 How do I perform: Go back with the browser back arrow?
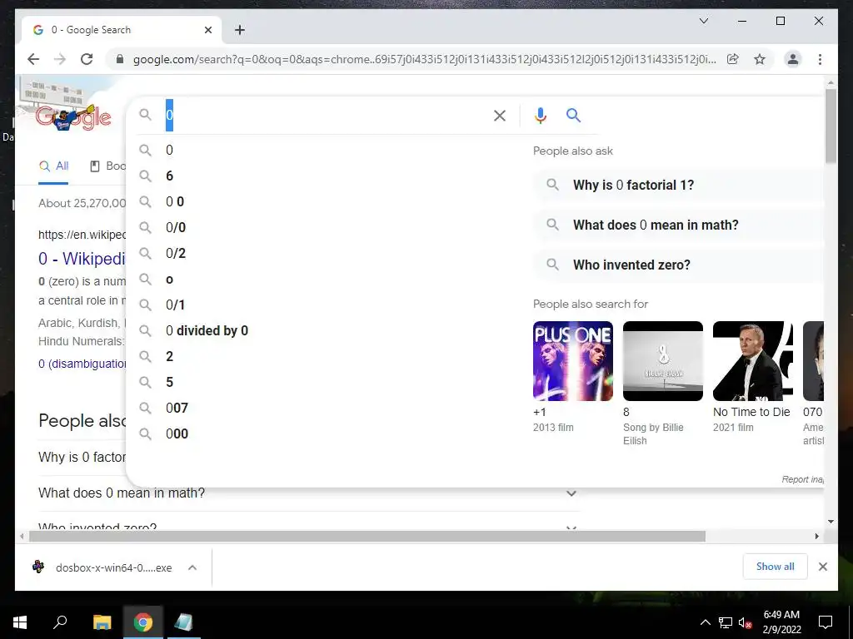coord(33,59)
